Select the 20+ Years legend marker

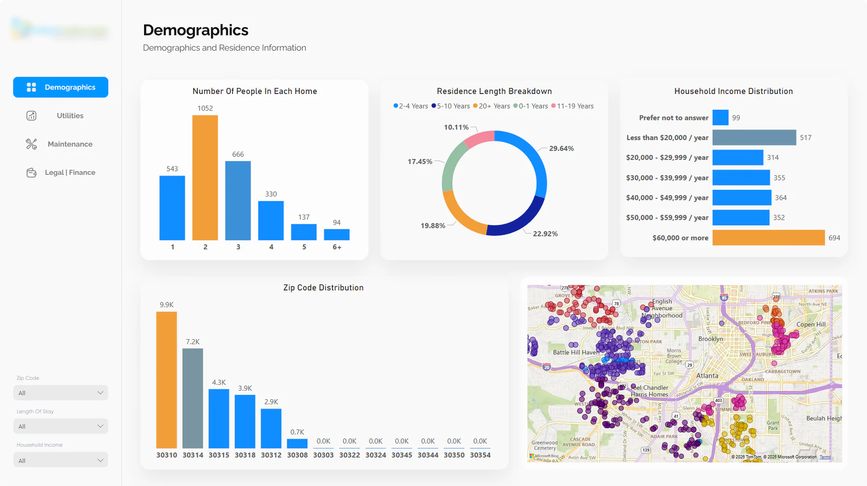475,105
